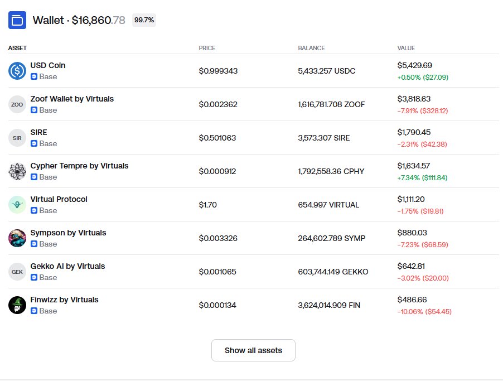This screenshot has width=503, height=381.
Task: Click Virtual Protocol value $1,111.20
Action: pos(411,199)
